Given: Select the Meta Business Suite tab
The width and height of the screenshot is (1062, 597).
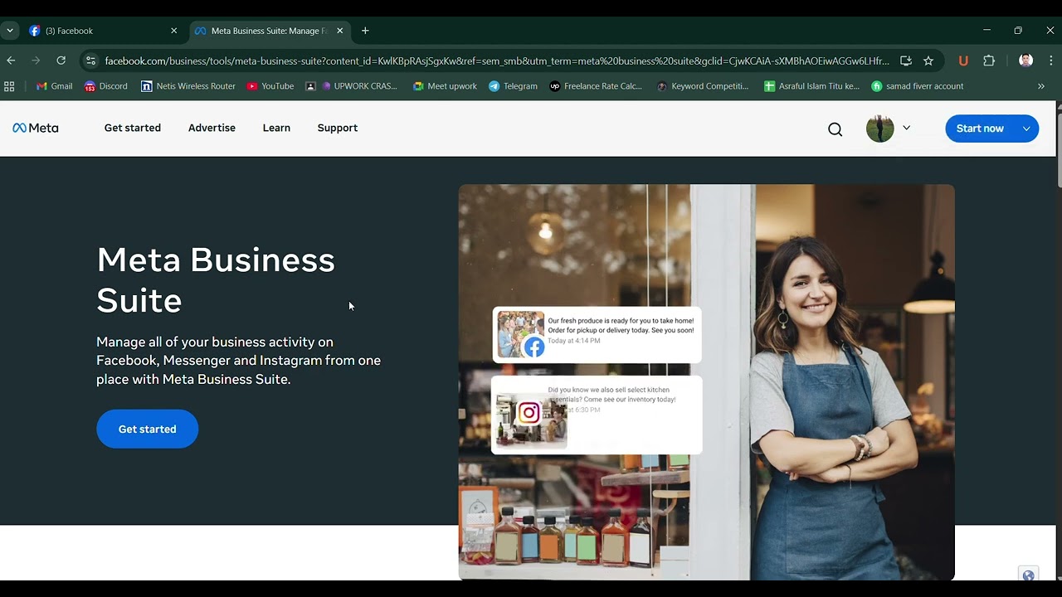Looking at the screenshot, I should pyautogui.click(x=270, y=31).
